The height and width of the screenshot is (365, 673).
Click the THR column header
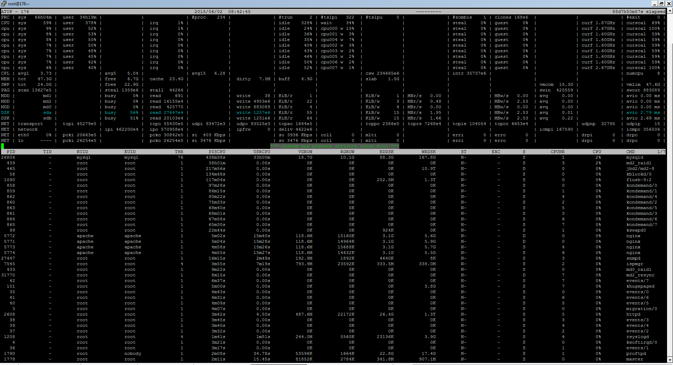coord(179,152)
